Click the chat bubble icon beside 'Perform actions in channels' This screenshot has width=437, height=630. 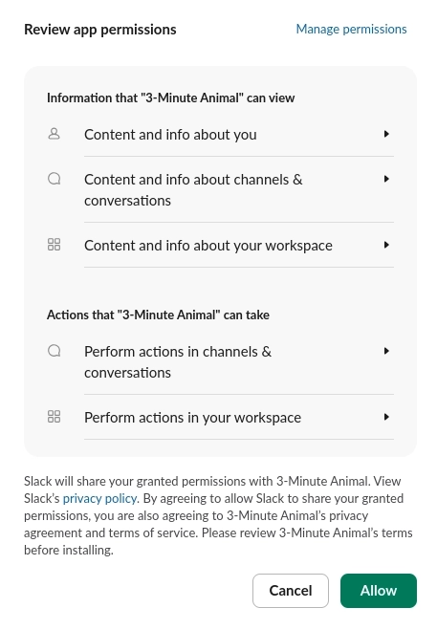[54, 351]
